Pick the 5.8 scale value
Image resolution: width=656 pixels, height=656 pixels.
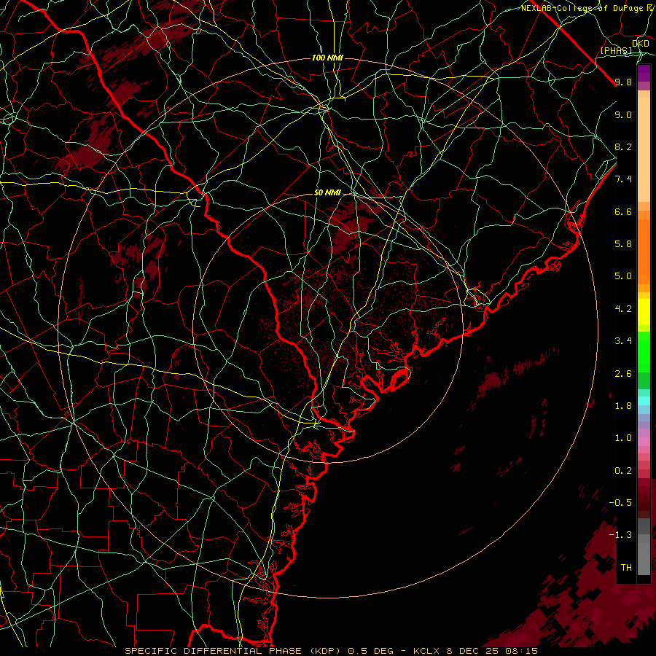tap(623, 244)
